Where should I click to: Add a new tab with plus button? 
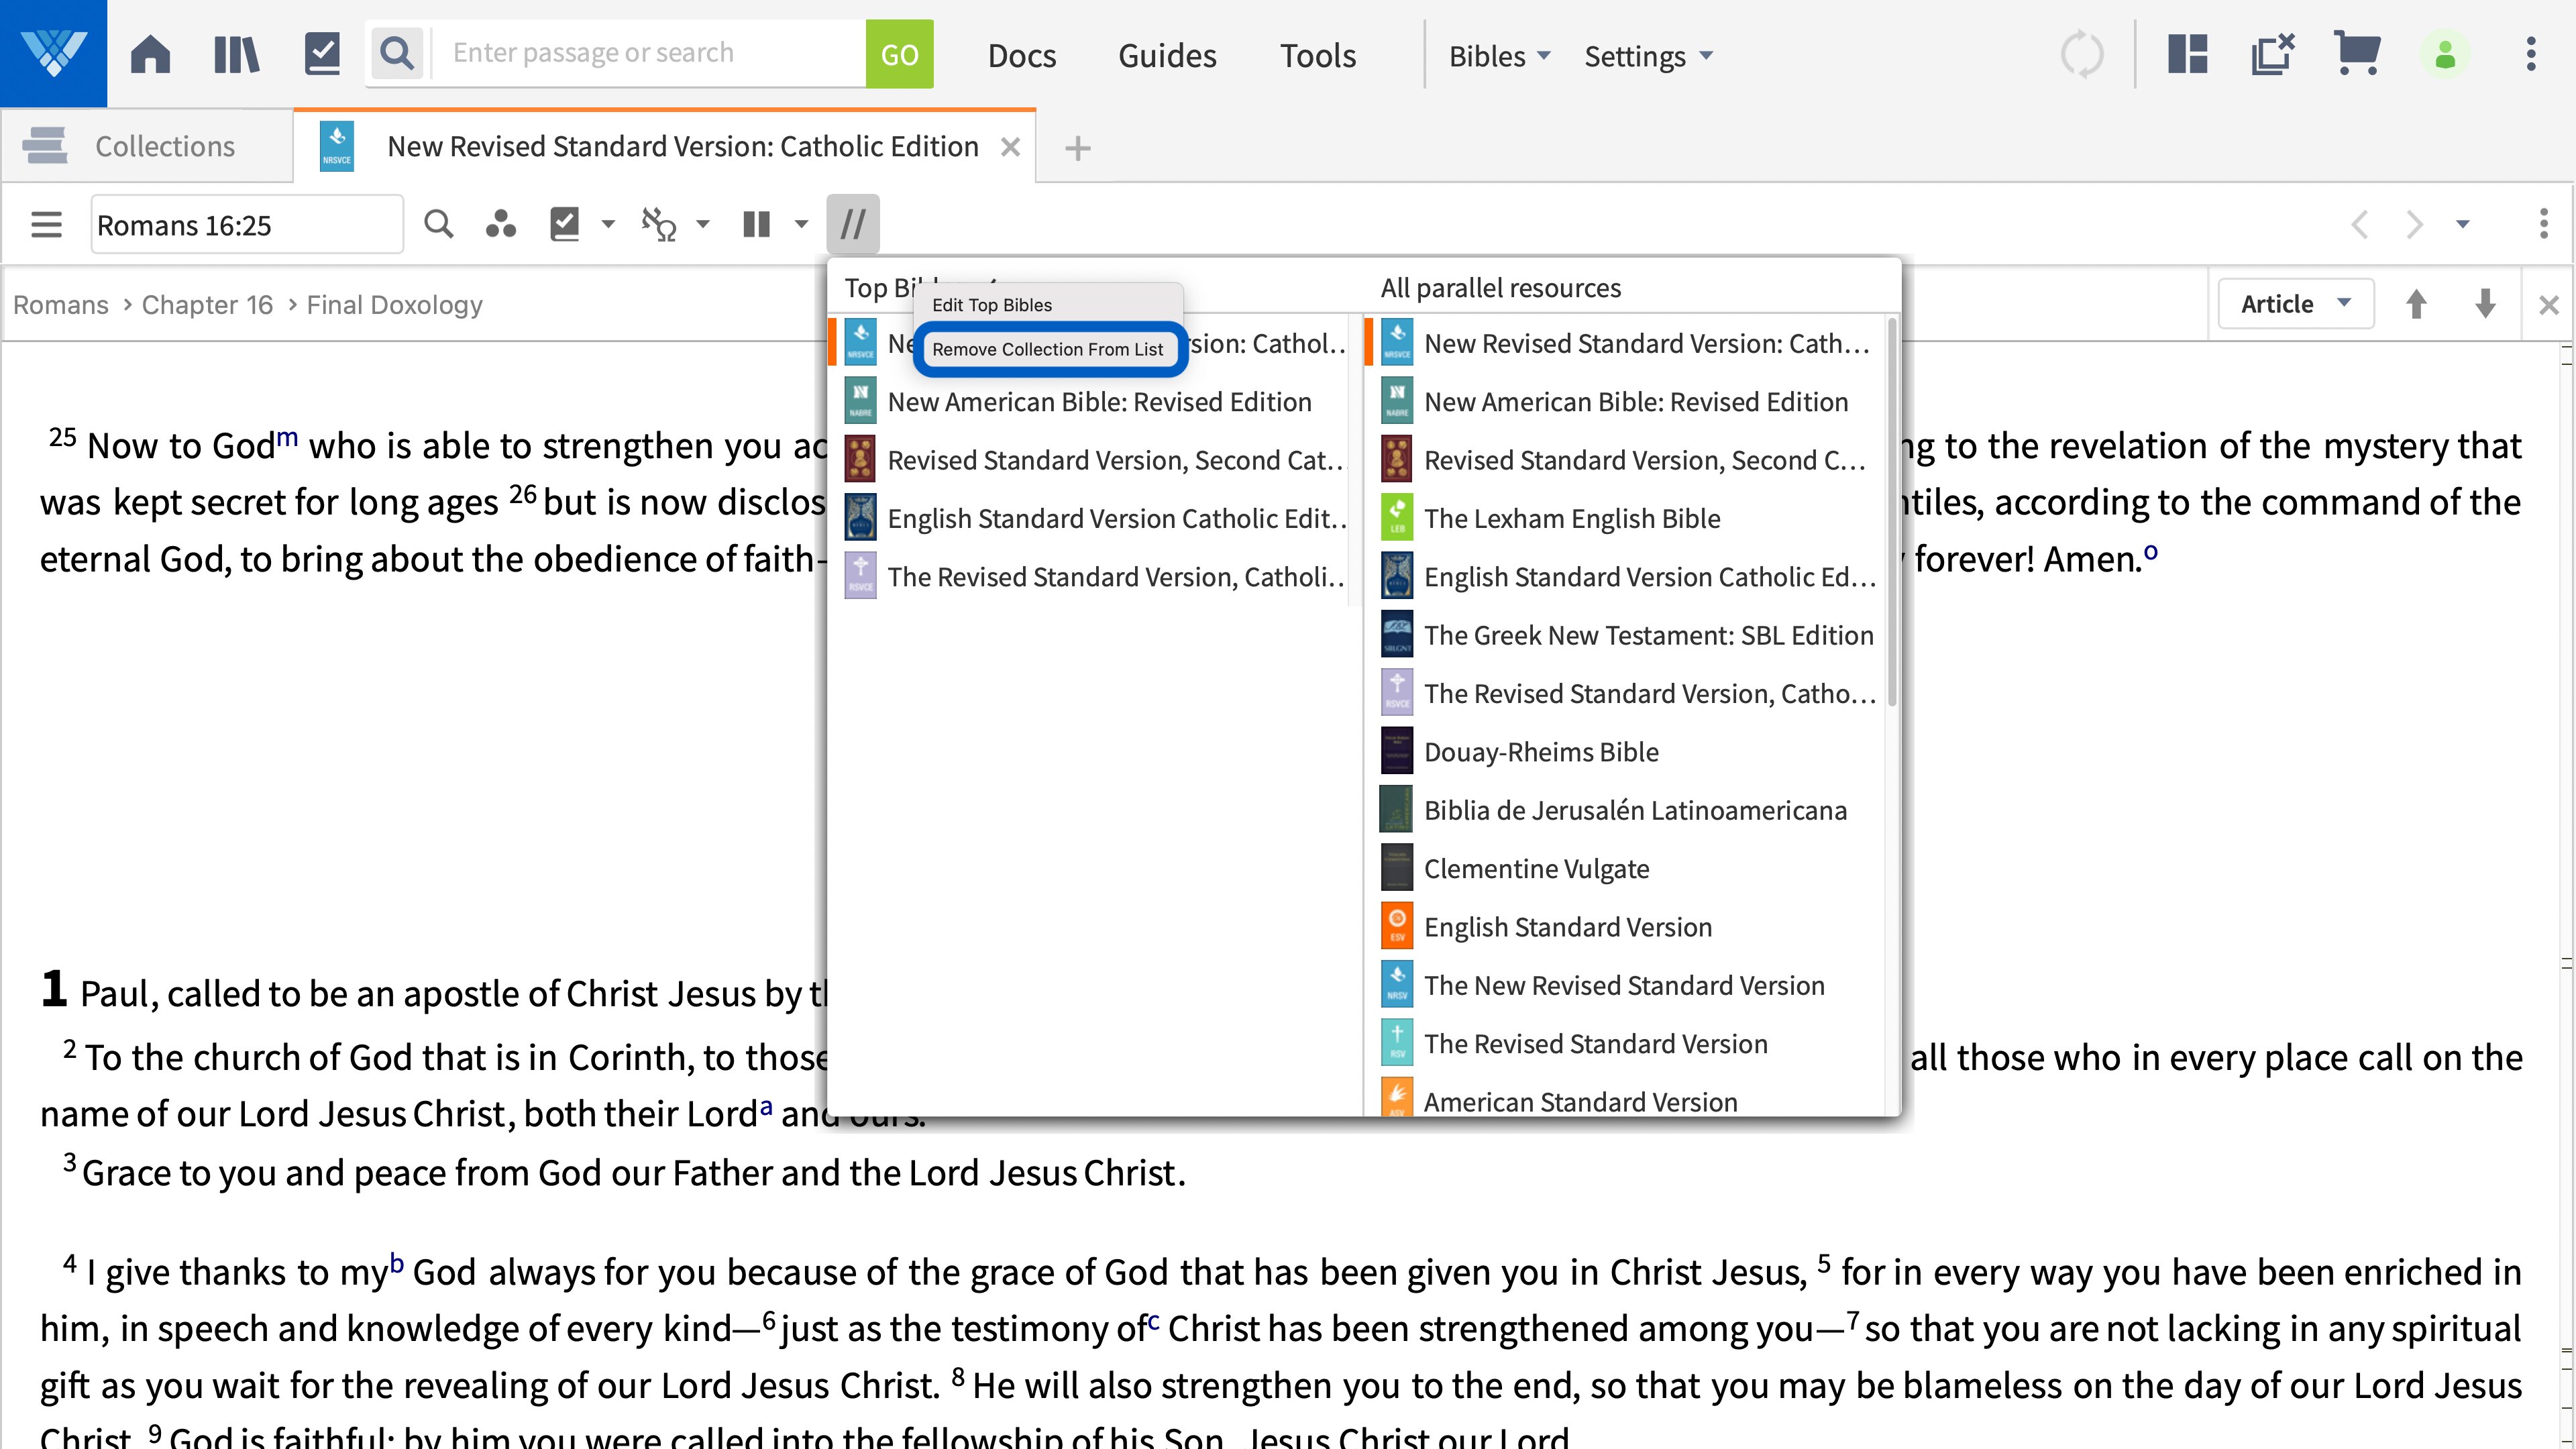coord(1077,148)
